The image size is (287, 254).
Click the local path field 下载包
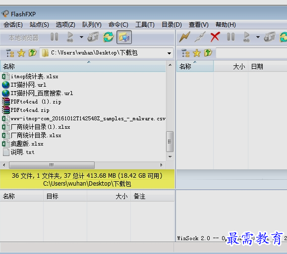click(x=107, y=53)
